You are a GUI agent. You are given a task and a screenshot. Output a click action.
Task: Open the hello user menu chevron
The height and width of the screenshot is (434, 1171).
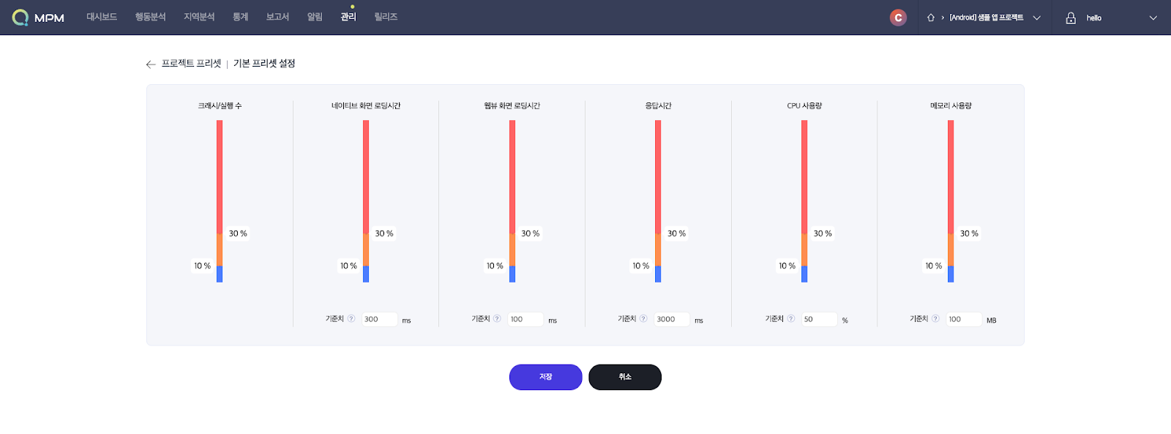click(x=1153, y=18)
